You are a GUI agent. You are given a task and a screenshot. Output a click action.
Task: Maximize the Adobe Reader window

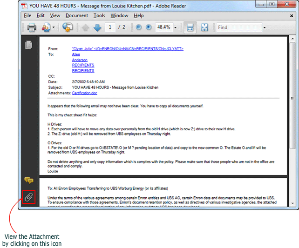272,4
